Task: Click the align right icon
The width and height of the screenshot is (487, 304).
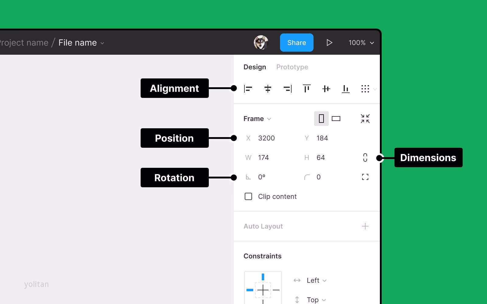Action: [x=287, y=89]
